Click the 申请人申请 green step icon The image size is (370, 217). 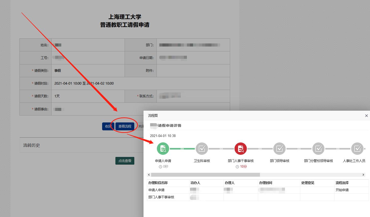click(163, 149)
